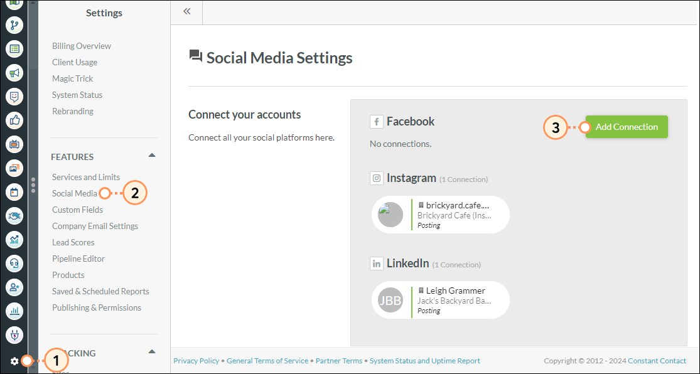Open Company Email Settings
Image resolution: width=700 pixels, height=374 pixels.
click(95, 227)
